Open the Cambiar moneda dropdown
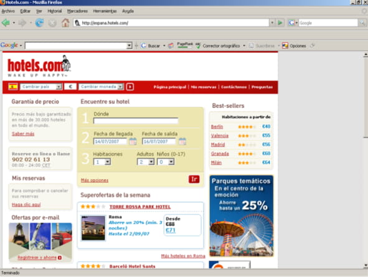The width and height of the screenshot is (368, 277). click(x=101, y=87)
